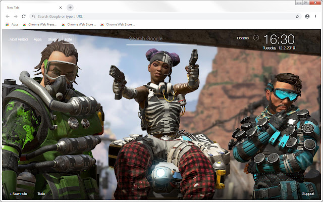This screenshot has width=323, height=202.
Task: Add a note with + New note
Action: (18, 194)
